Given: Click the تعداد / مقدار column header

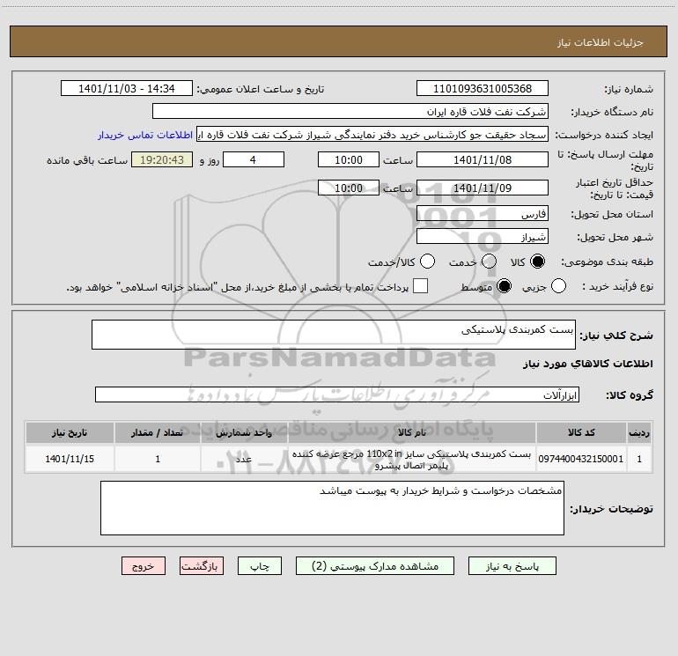Looking at the screenshot, I should 158,432.
